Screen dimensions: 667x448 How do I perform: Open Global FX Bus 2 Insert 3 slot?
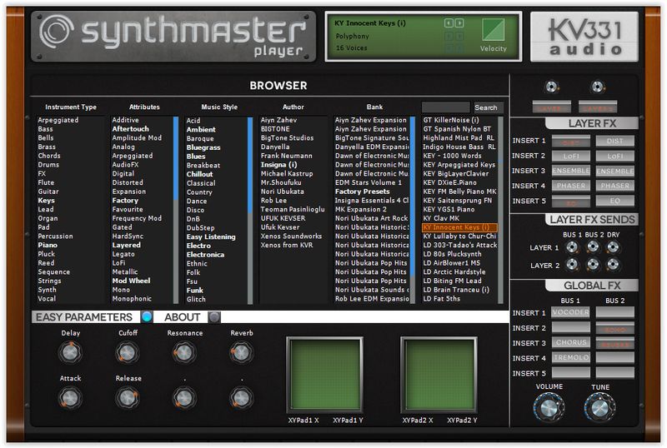tap(615, 342)
